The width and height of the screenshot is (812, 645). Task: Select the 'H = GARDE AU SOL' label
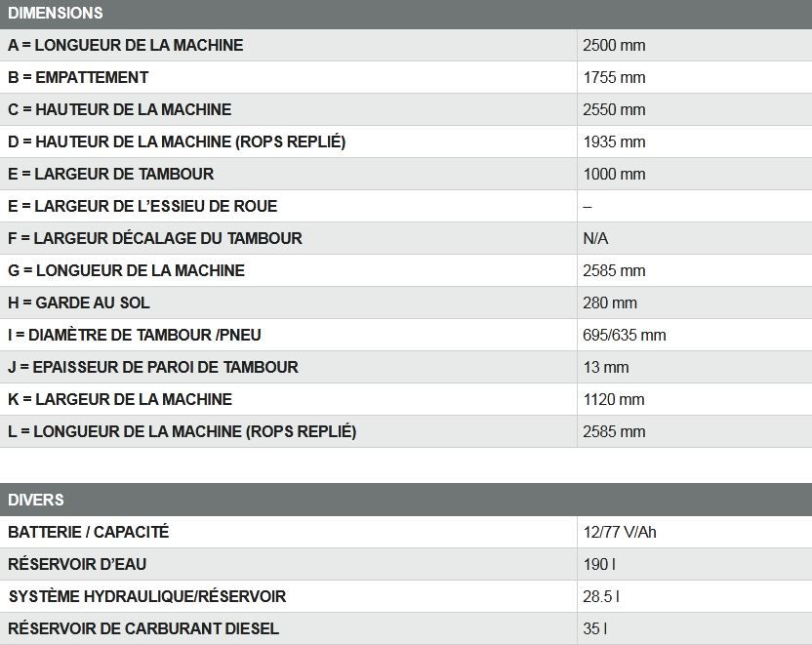(x=79, y=302)
